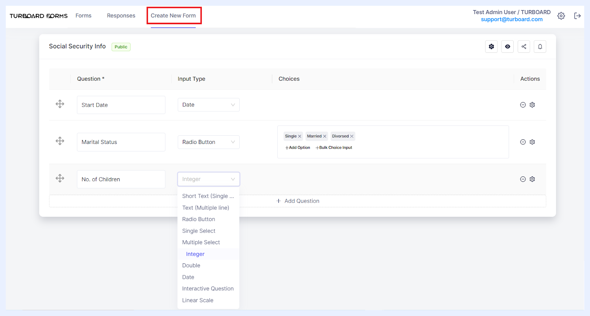Remove the Start Date question
The image size is (590, 316).
click(523, 105)
